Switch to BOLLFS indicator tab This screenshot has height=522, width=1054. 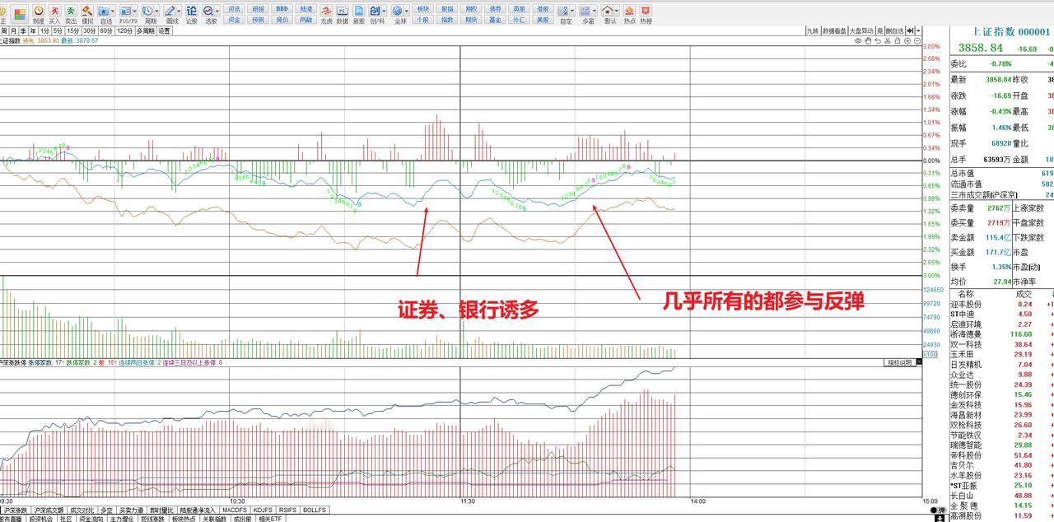(315, 510)
